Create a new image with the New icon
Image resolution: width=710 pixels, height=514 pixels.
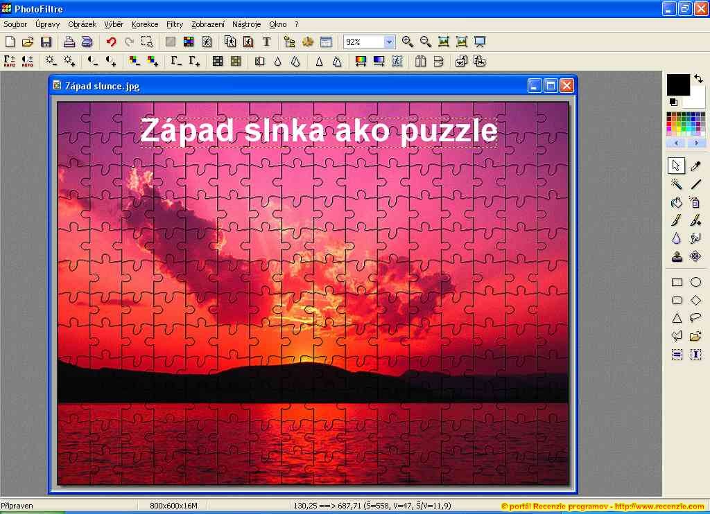(x=10, y=42)
